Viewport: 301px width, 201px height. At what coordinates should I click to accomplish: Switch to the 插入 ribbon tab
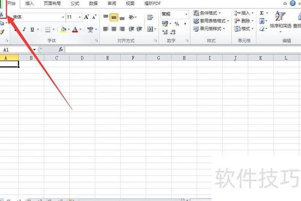coord(30,4)
